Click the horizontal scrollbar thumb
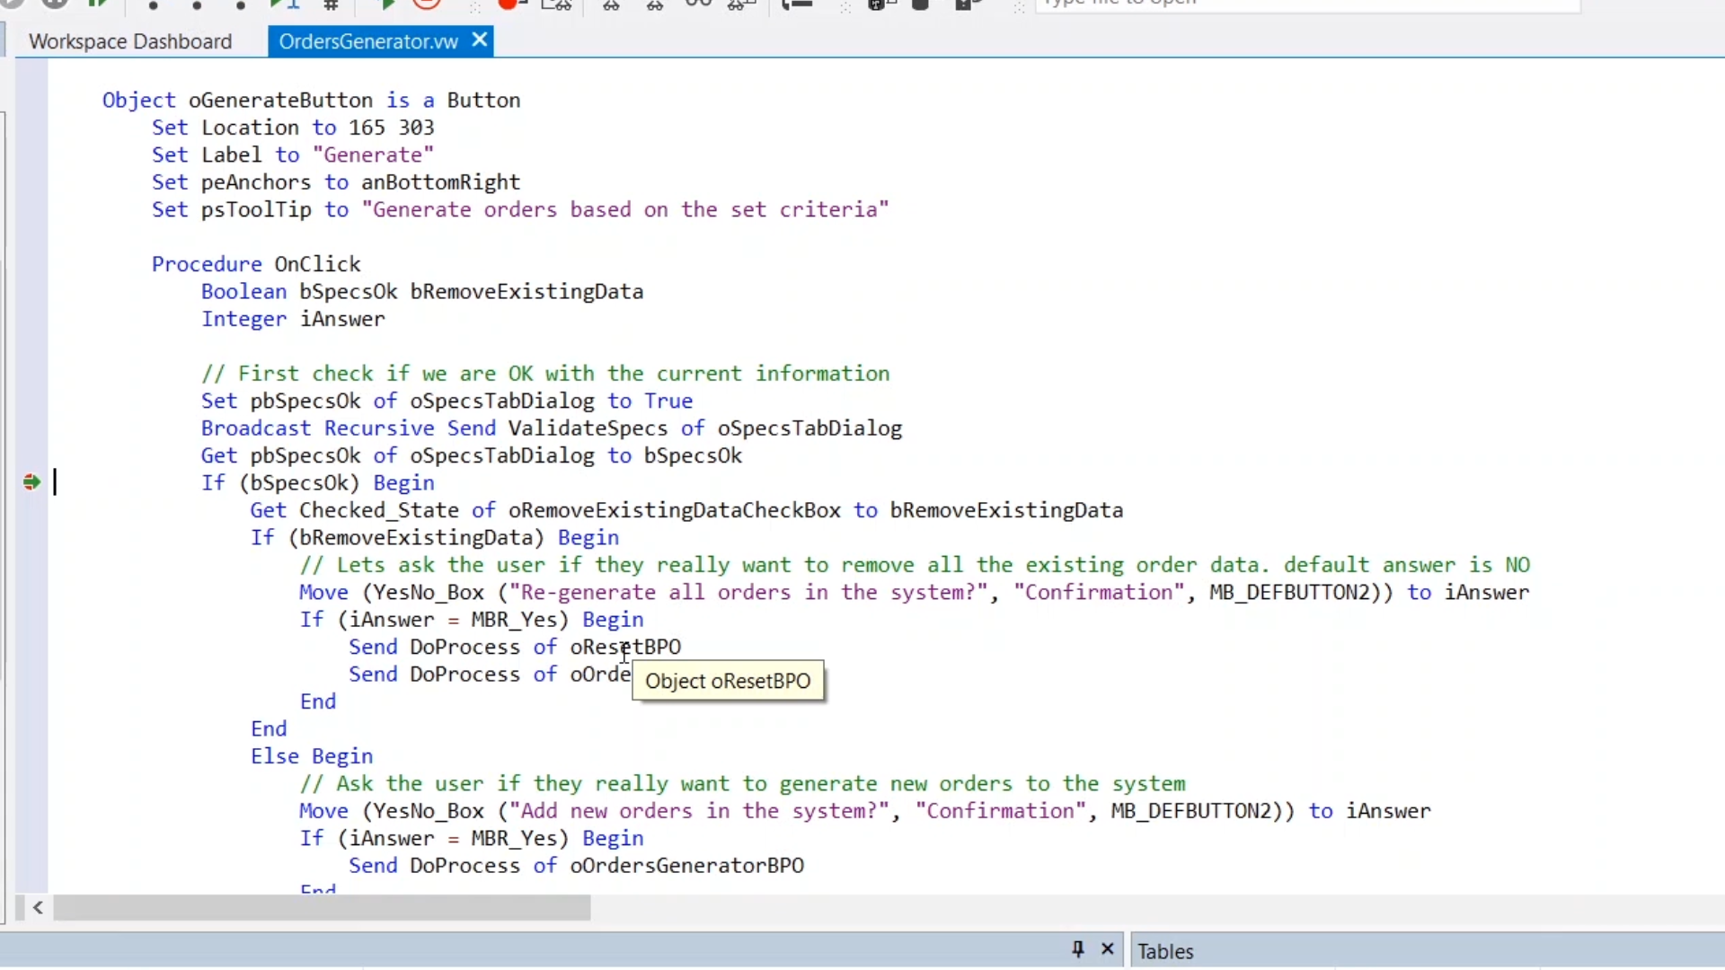This screenshot has width=1725, height=970. [x=322, y=908]
